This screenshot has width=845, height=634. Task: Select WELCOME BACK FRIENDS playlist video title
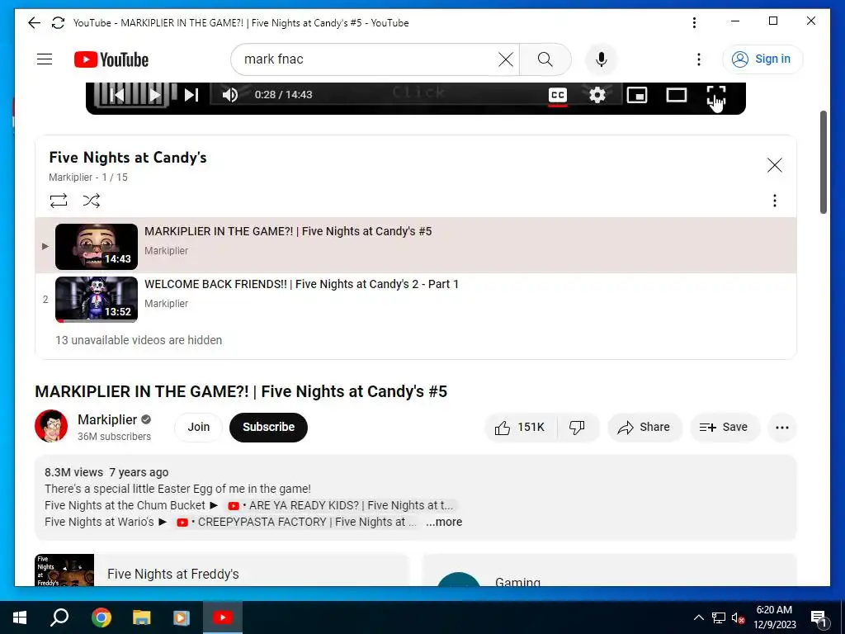(301, 284)
